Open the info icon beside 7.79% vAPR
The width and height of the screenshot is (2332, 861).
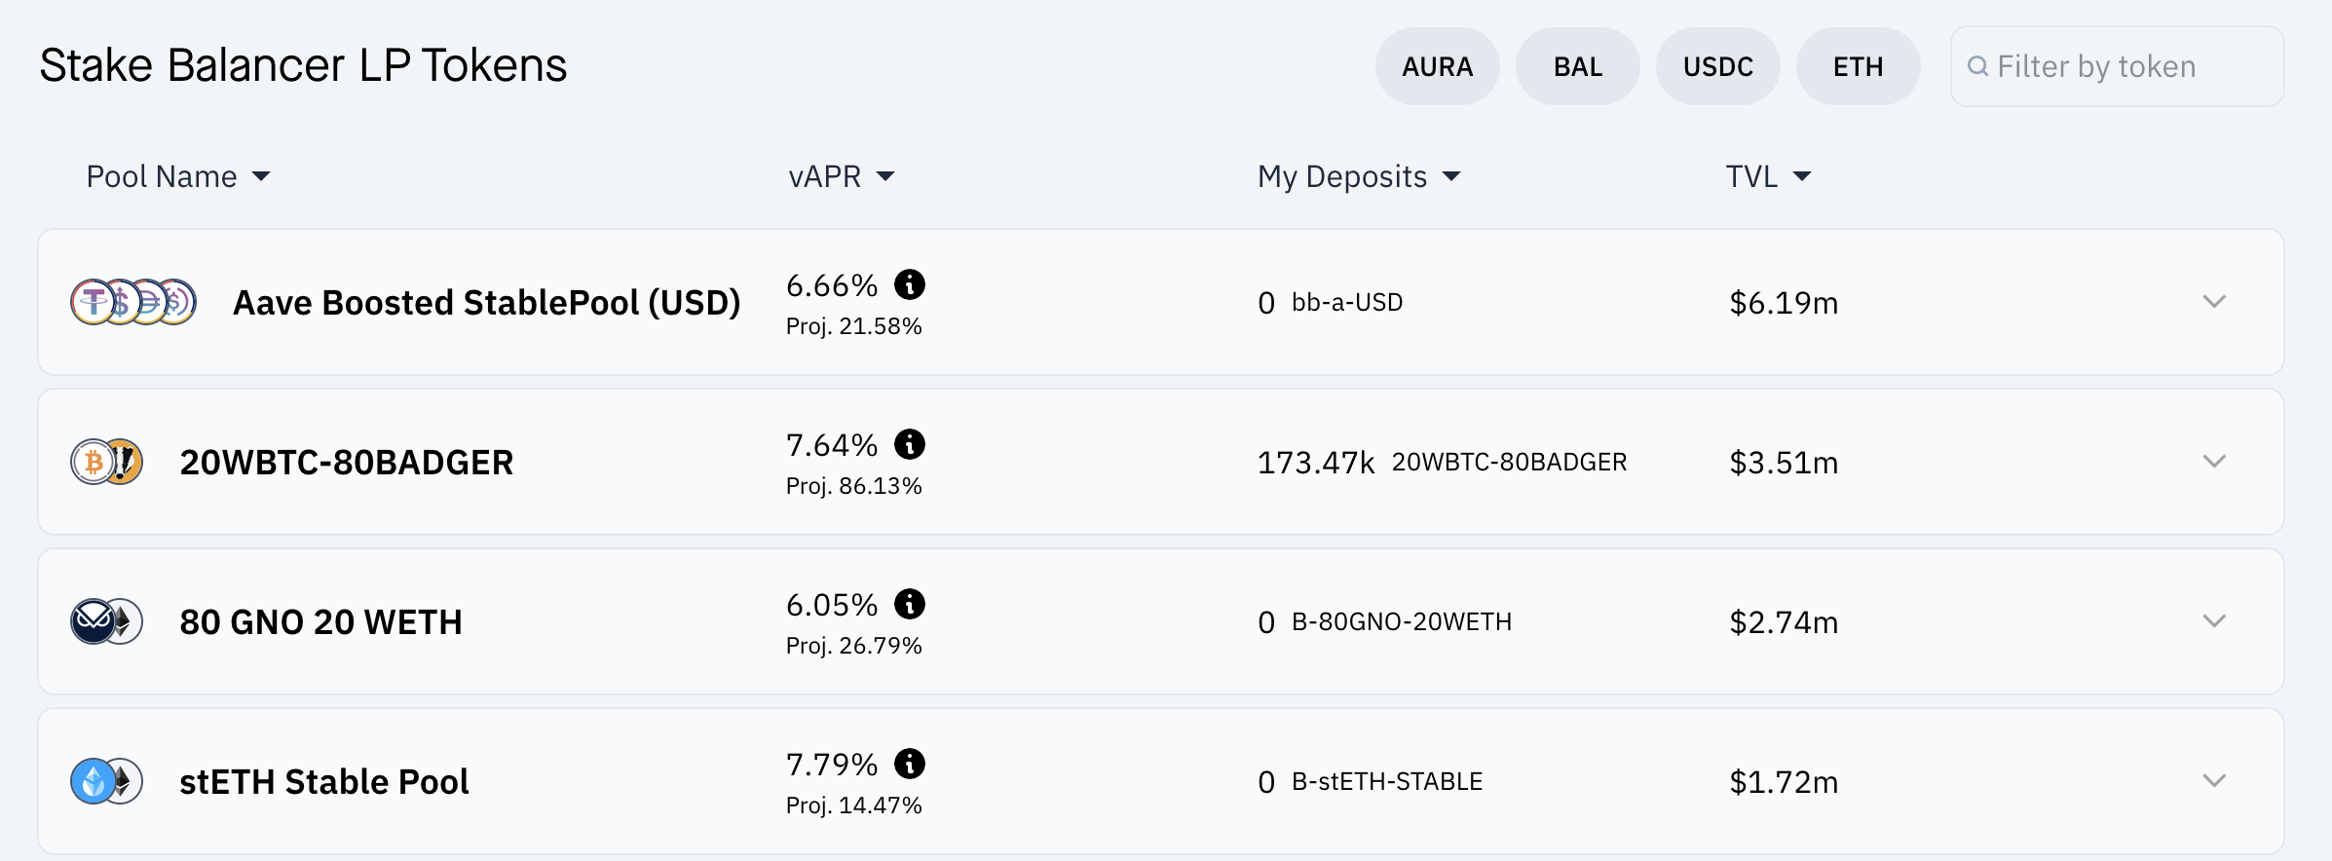910,764
